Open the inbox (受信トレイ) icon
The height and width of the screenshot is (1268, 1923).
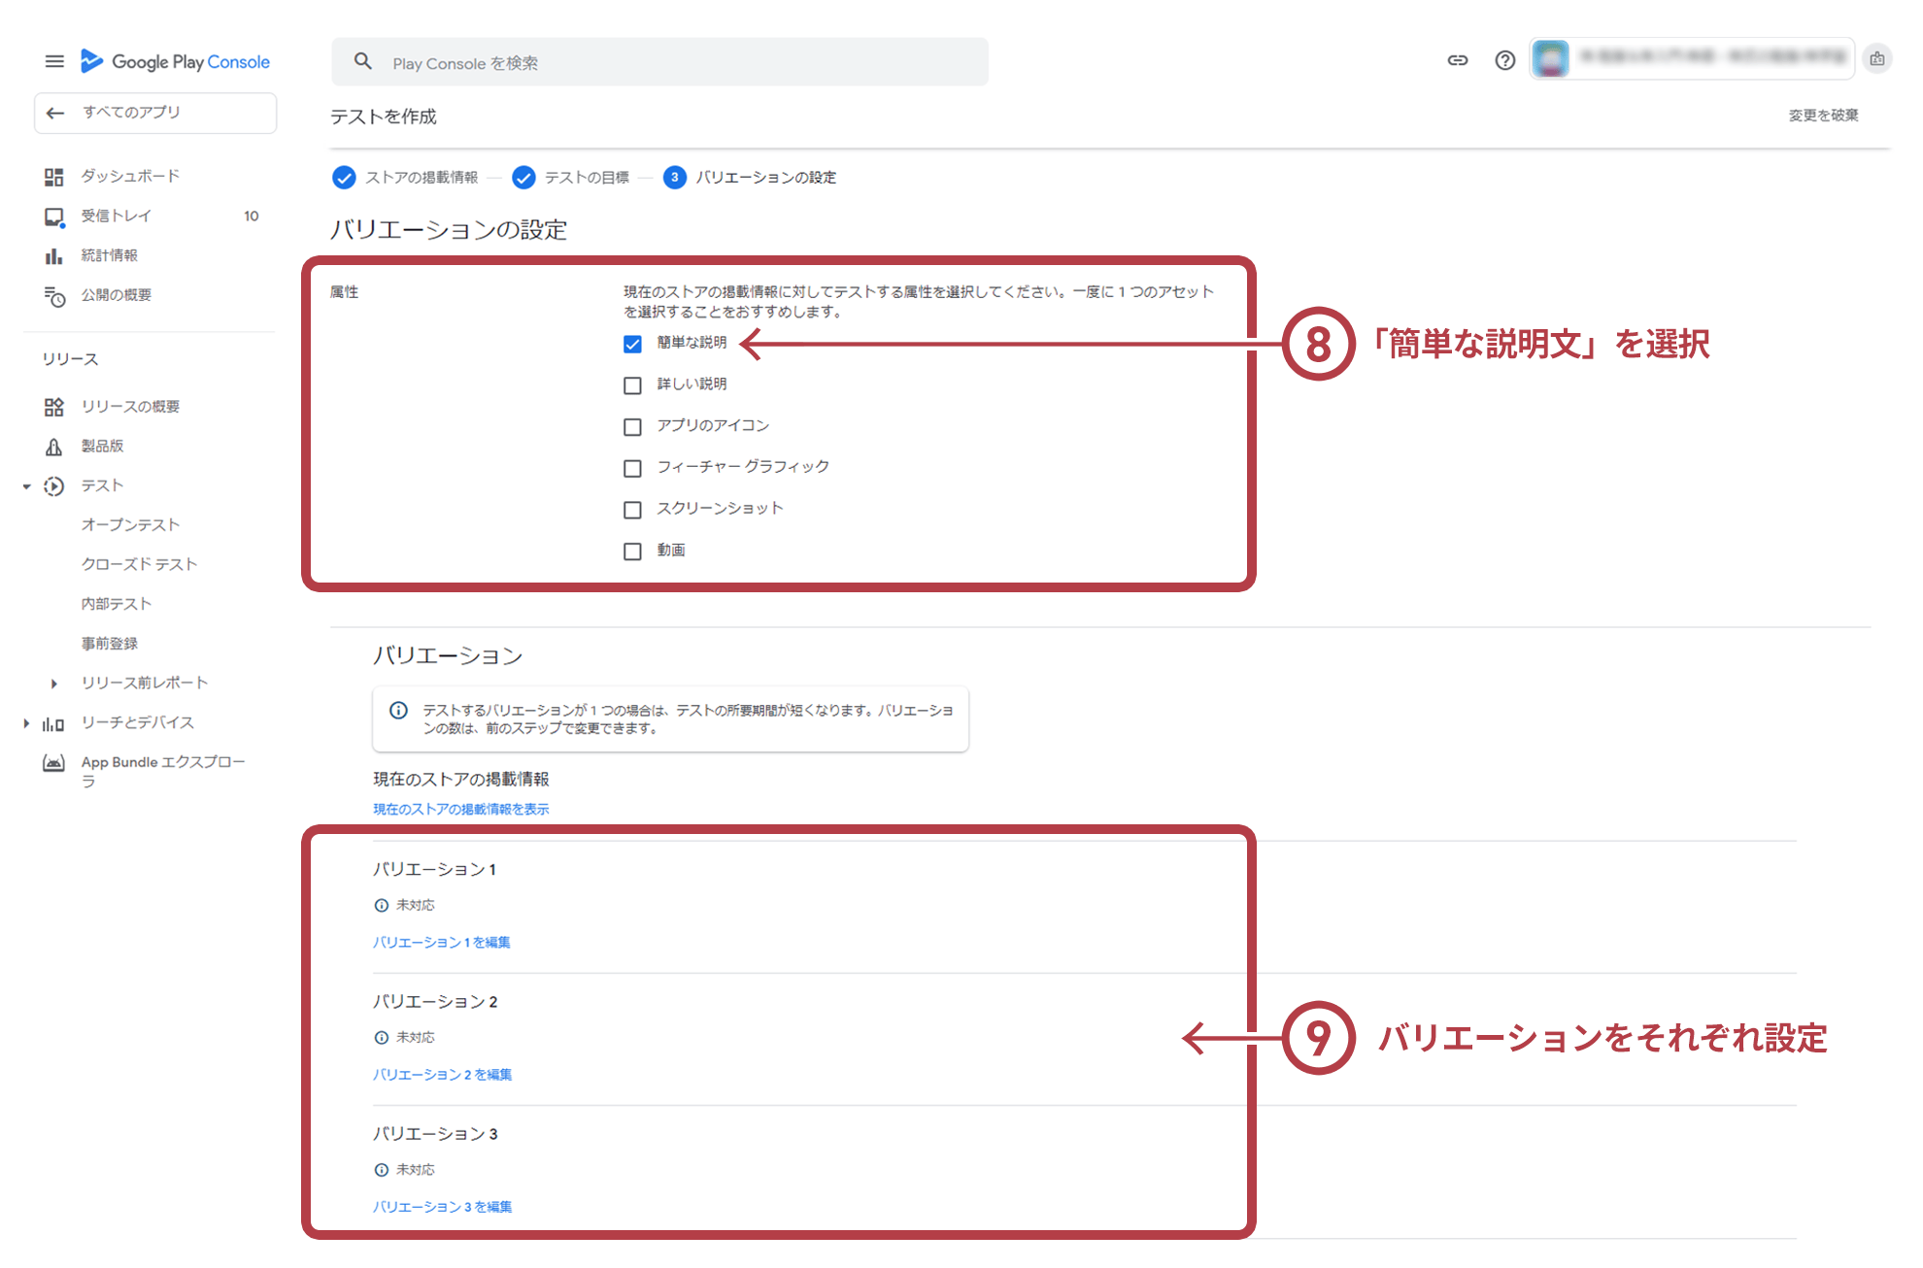[53, 217]
